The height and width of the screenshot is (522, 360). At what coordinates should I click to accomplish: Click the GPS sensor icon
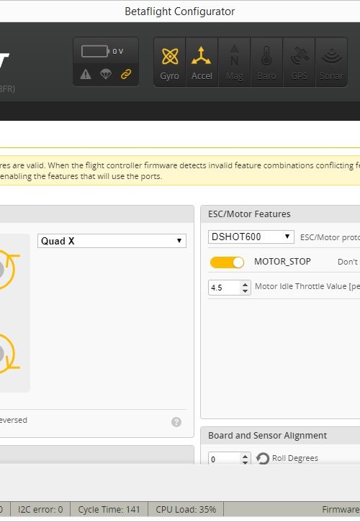click(299, 63)
